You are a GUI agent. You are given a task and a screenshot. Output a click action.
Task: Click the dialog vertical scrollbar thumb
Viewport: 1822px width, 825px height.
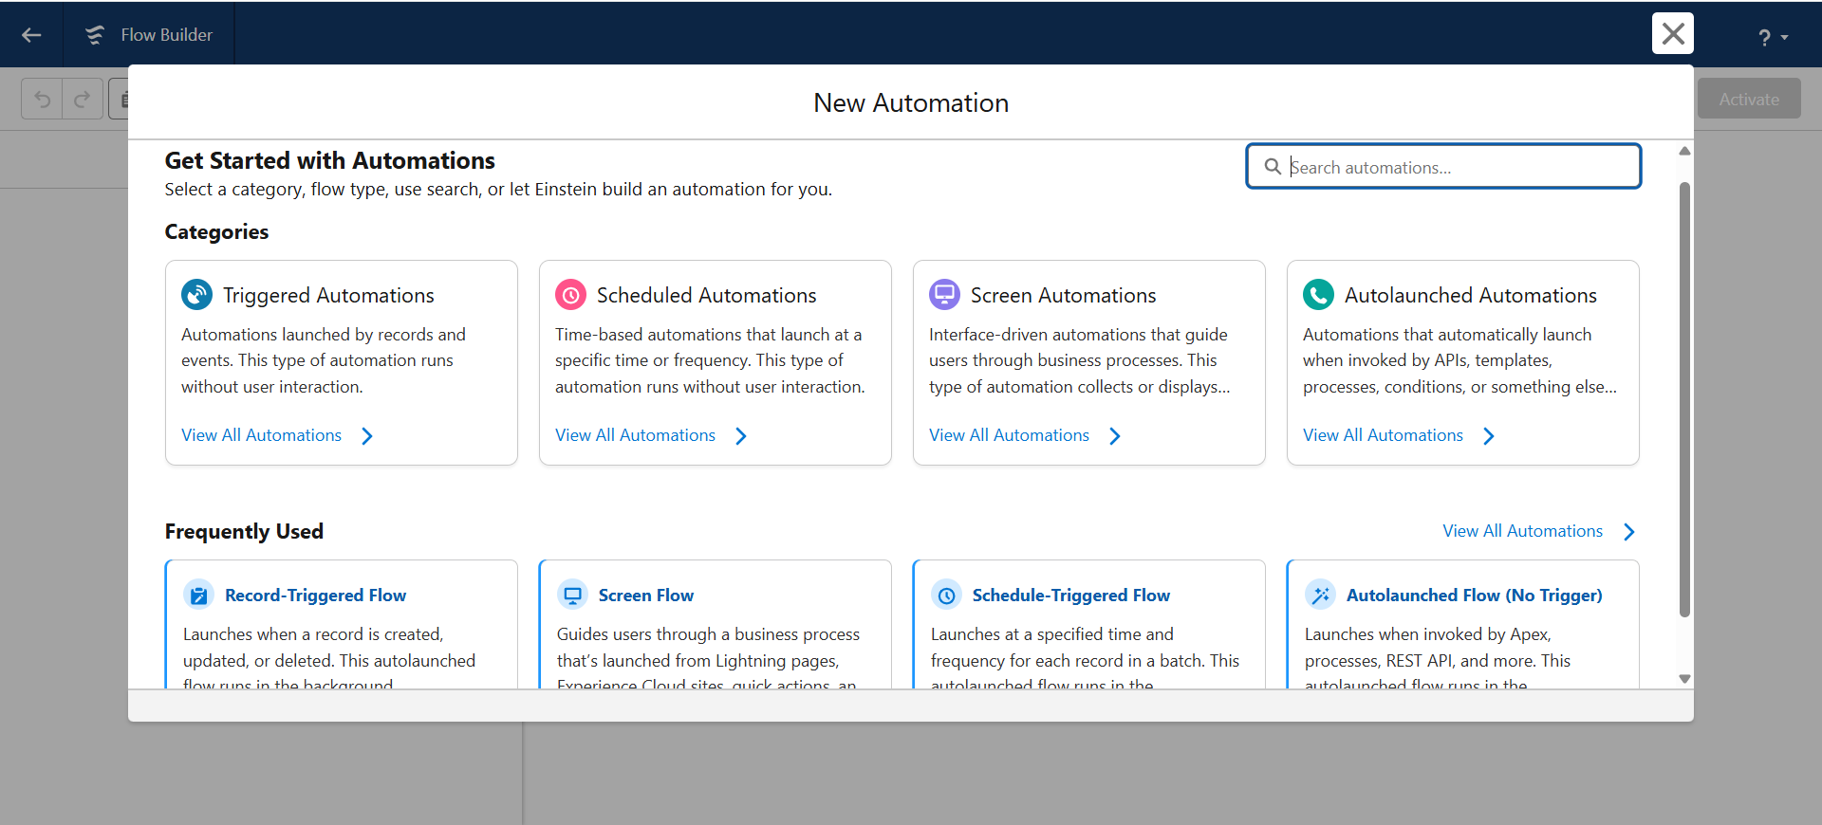tap(1684, 399)
